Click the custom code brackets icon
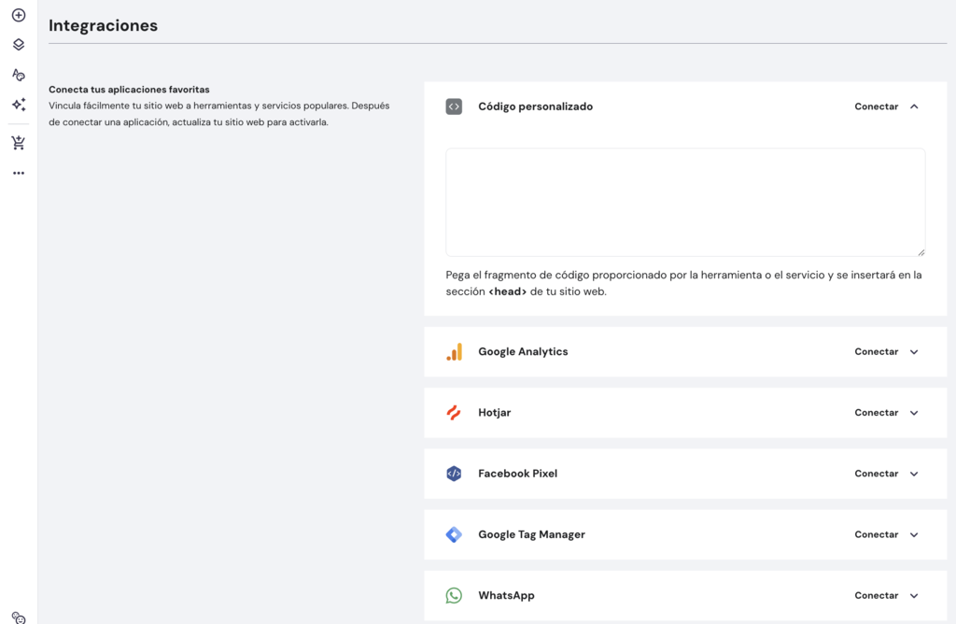The image size is (956, 624). pyautogui.click(x=454, y=106)
